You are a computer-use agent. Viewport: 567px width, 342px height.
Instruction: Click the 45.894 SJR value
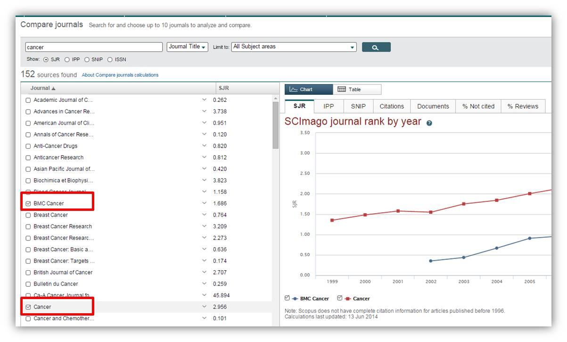tap(222, 295)
